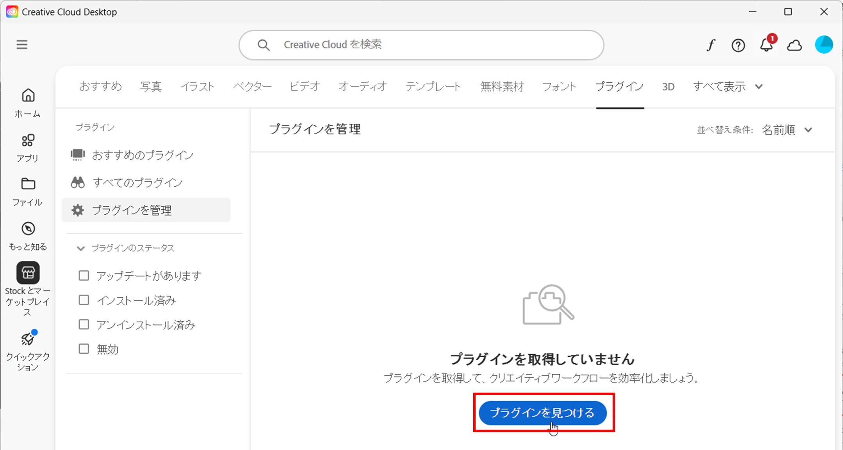Viewport: 843px width, 450px height.
Task: Open the help question mark icon
Action: 738,46
